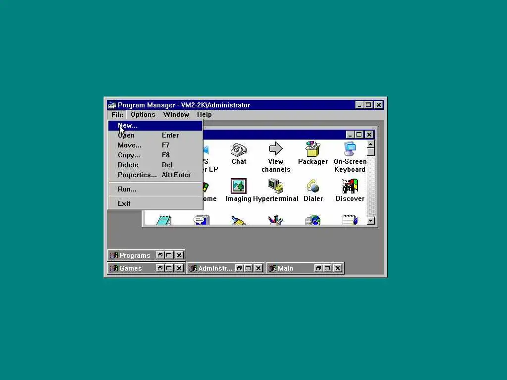This screenshot has height=380, width=507.
Task: Maximize the Games group window
Action: point(169,268)
